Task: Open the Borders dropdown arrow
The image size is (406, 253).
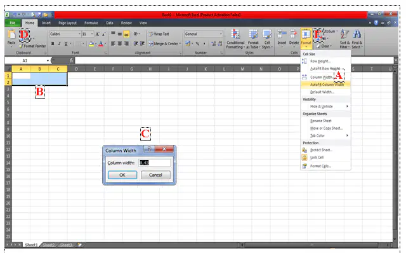Action: click(83, 44)
